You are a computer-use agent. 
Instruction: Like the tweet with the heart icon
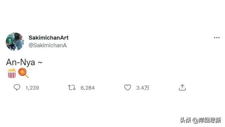(x=128, y=87)
